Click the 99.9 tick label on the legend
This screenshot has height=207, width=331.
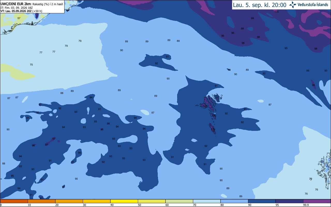306,205
